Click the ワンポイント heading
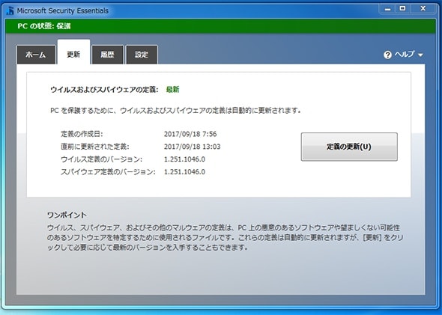The width and height of the screenshot is (442, 315). pos(67,215)
